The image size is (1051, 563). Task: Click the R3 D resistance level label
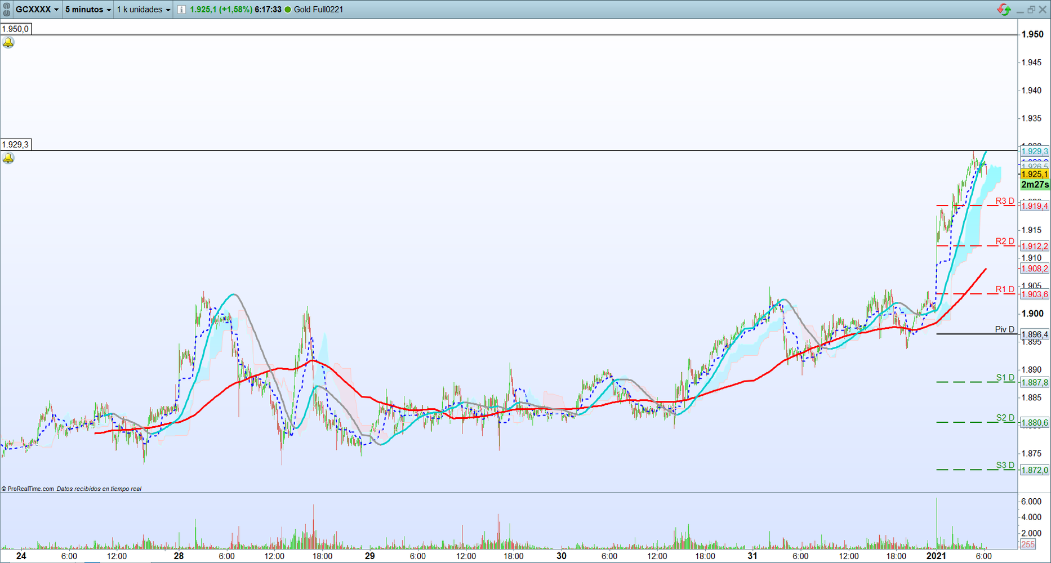1004,201
